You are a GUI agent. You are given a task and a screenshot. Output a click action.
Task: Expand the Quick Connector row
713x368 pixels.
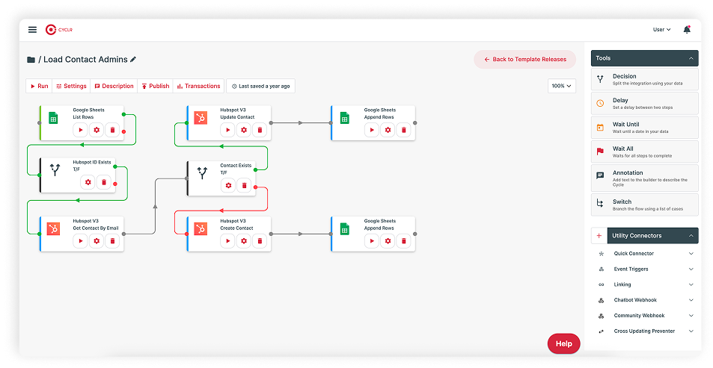coord(644,254)
